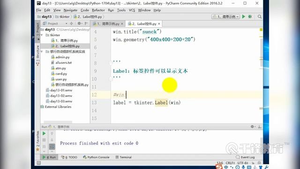Toggle the Structure side tool window
Viewport: 300px width, 169px height.
(37, 55)
